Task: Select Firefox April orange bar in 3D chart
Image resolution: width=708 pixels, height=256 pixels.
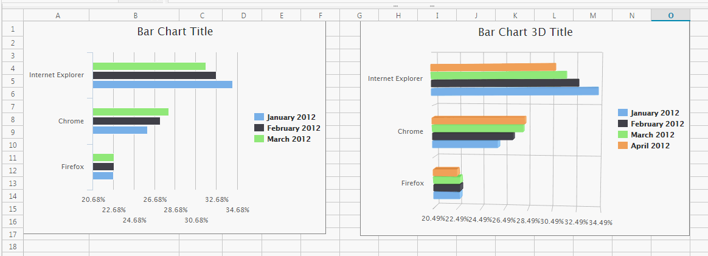Action: click(x=446, y=171)
